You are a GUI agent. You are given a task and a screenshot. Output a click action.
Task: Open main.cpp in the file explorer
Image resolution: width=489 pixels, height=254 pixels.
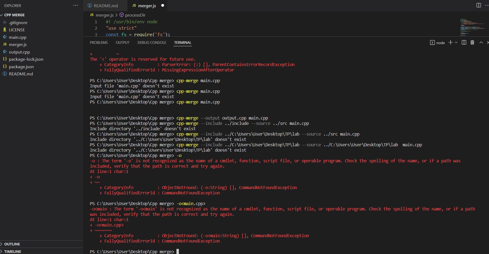[18, 37]
